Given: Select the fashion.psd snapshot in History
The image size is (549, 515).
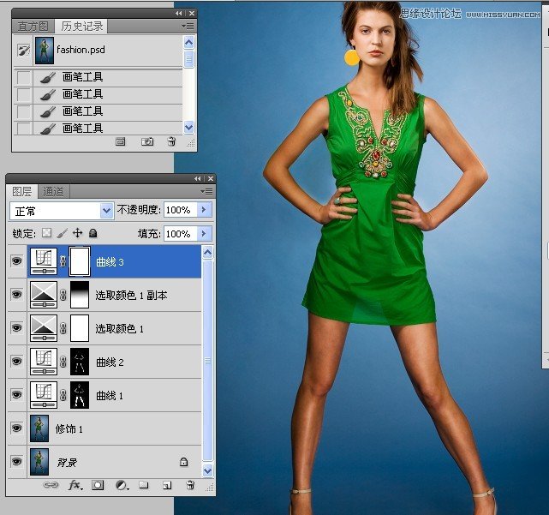Looking at the screenshot, I should click(x=98, y=50).
